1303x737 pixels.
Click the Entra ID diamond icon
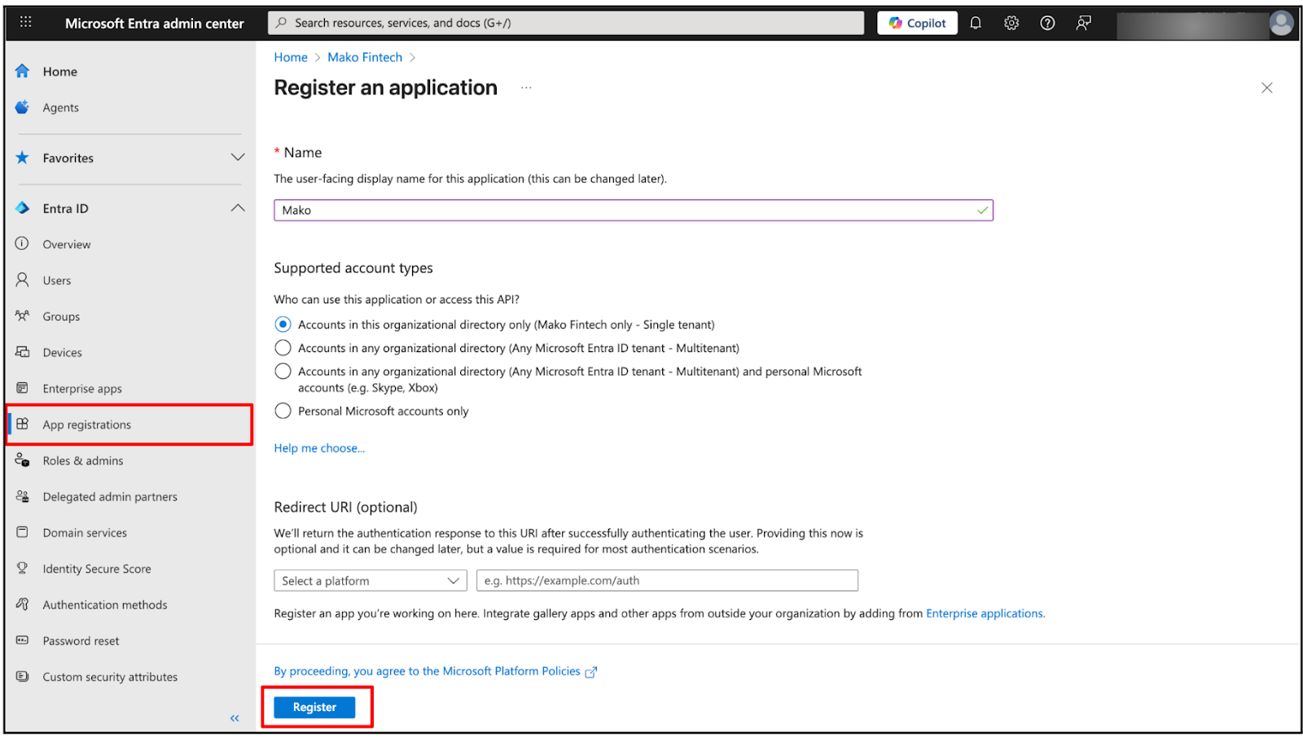(x=23, y=208)
